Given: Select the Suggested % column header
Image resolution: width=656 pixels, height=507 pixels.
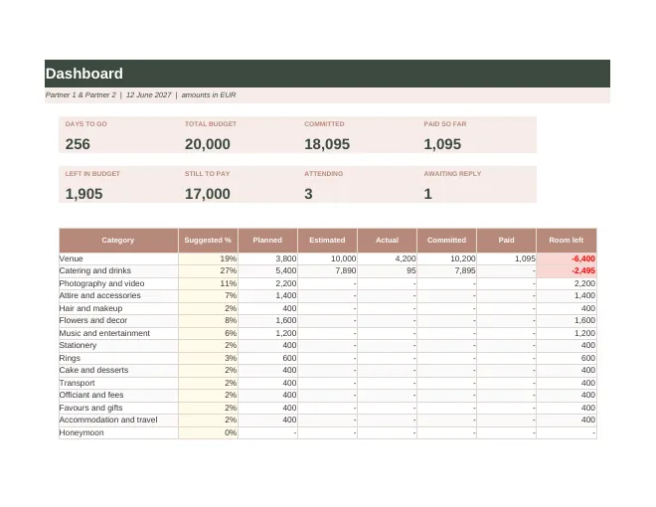Looking at the screenshot, I should tap(208, 241).
